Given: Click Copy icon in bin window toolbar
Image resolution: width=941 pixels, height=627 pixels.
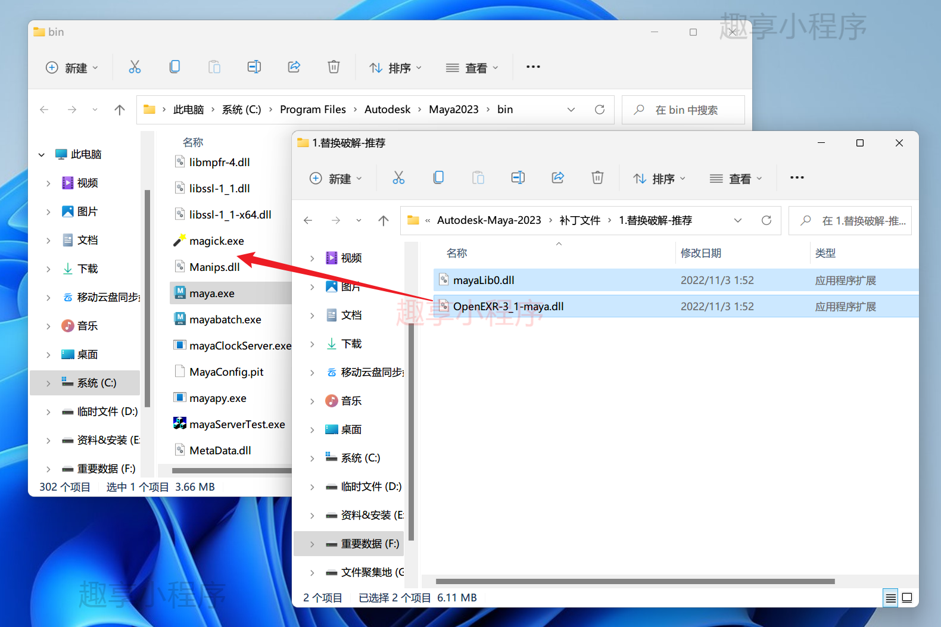Looking at the screenshot, I should click(175, 67).
